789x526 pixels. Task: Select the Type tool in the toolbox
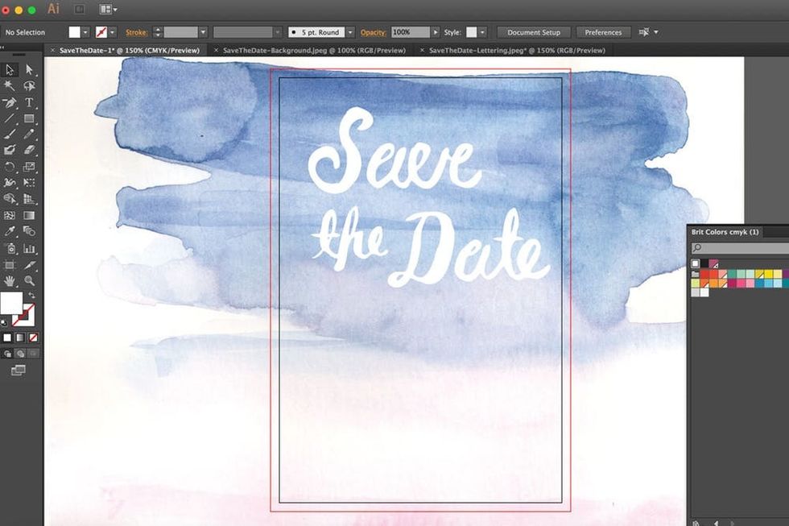point(29,103)
